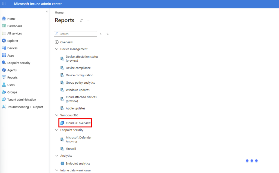
Task: Open the Overview menu item
Action: tap(66, 42)
